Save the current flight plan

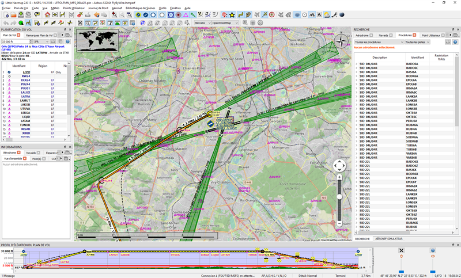21,15
